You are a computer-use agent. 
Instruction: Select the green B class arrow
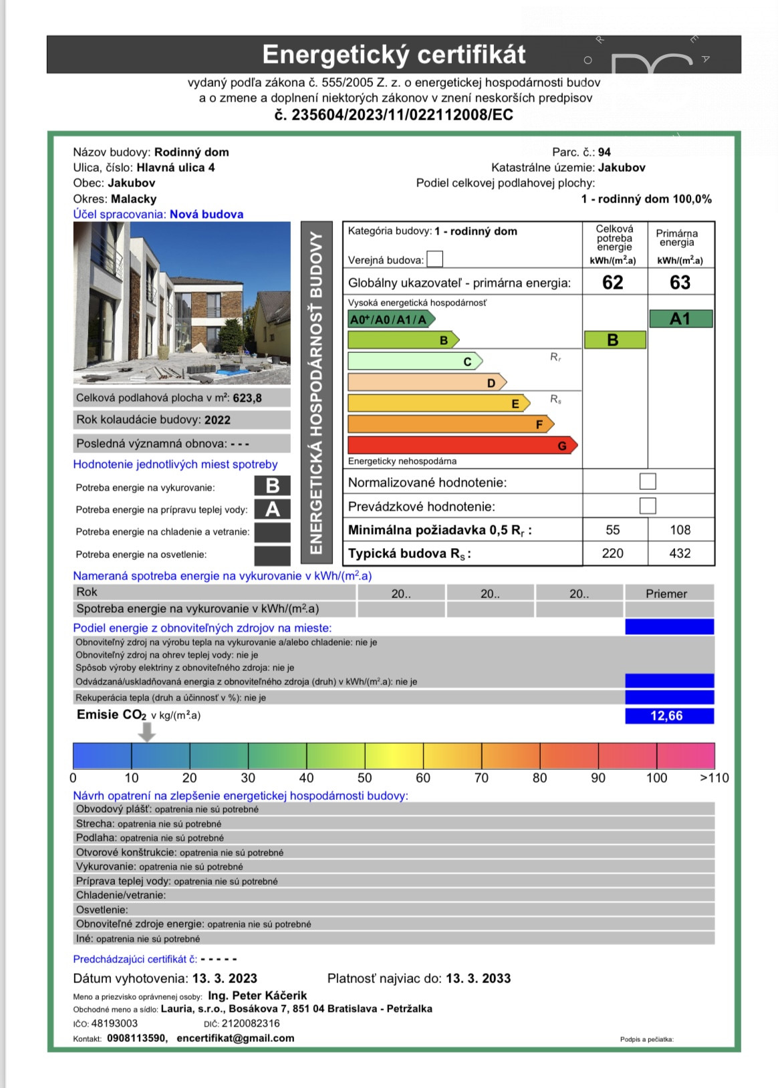[x=404, y=340]
